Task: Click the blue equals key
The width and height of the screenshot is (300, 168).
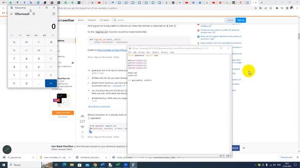Action: 51,84
